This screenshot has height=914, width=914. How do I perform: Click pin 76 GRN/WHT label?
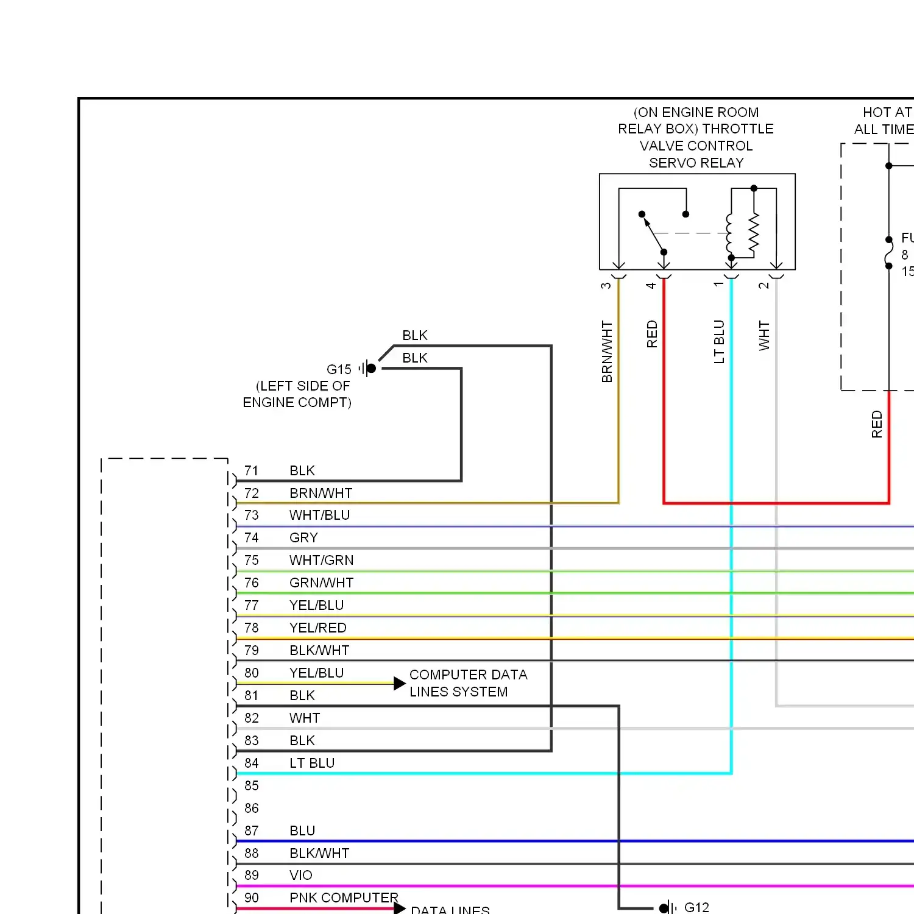tap(321, 583)
